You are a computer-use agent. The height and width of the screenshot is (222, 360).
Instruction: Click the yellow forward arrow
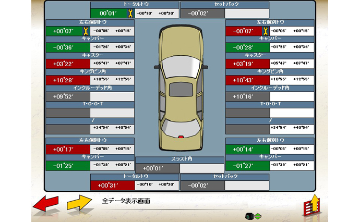tap(78, 204)
